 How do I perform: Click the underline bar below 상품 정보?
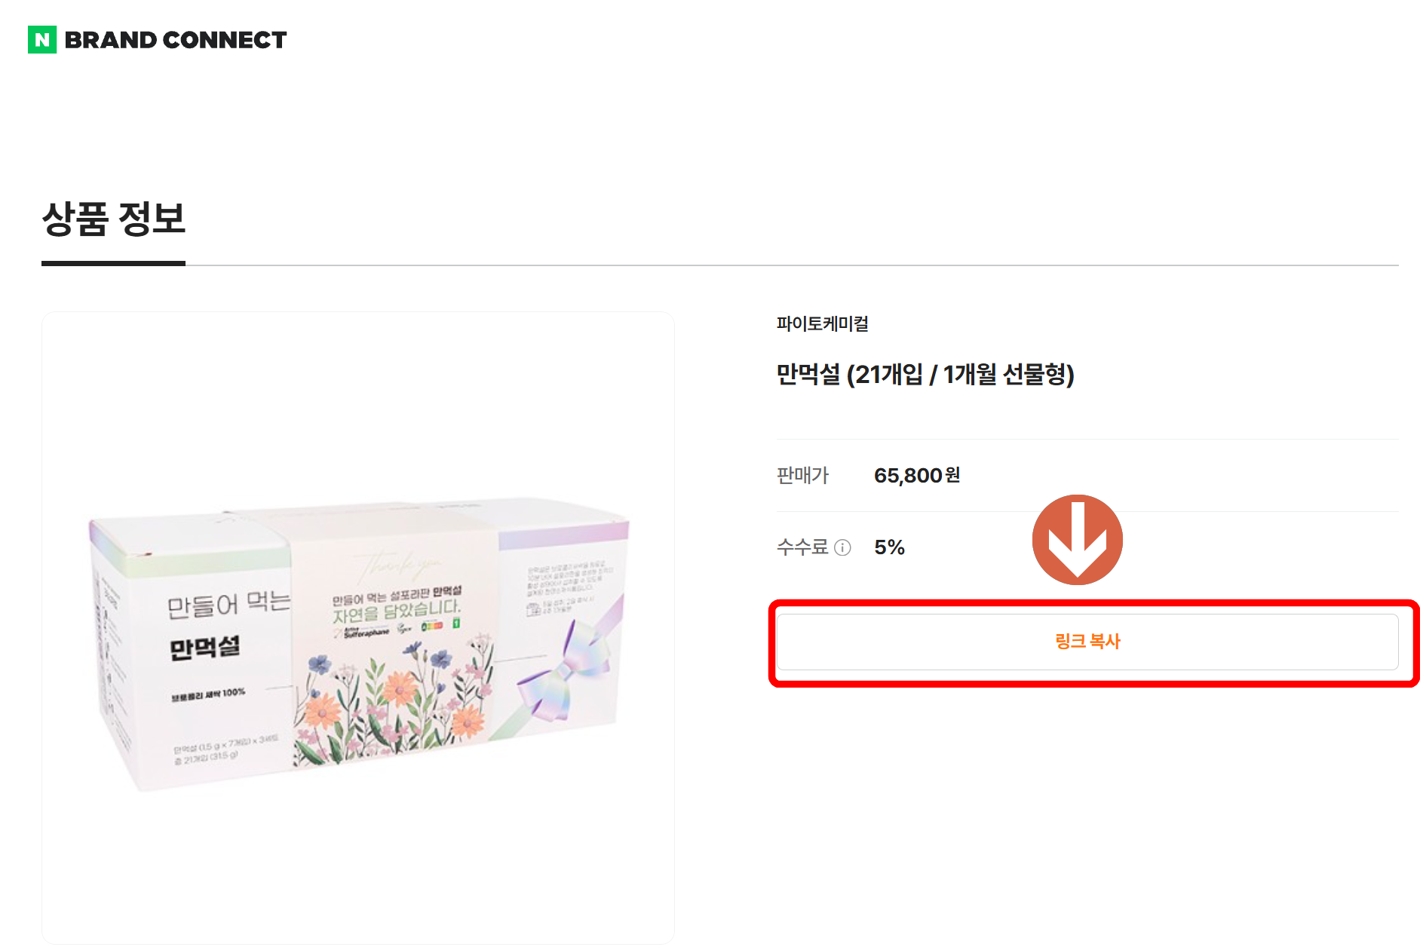pos(113,263)
